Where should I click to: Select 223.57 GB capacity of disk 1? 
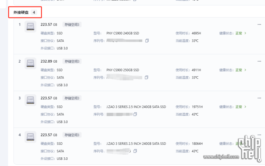(49, 25)
